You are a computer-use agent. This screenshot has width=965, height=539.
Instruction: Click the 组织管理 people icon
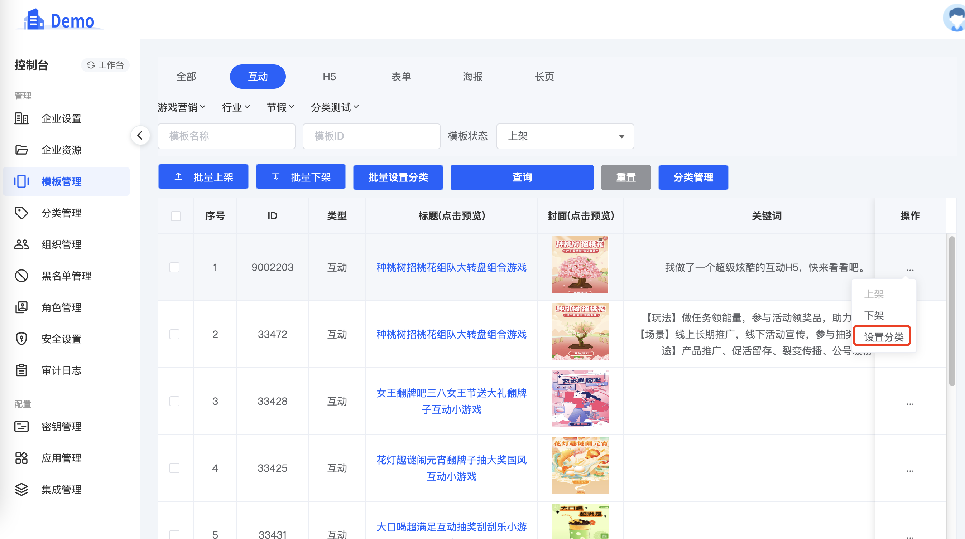(x=21, y=244)
